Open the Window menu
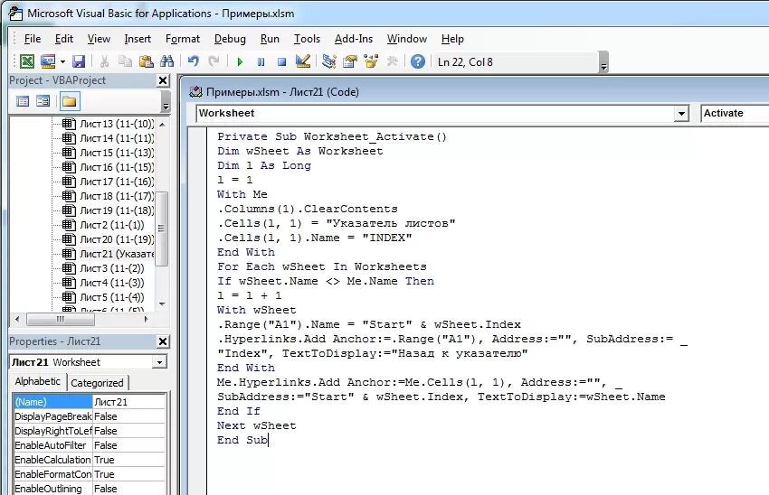This screenshot has width=769, height=495. 406,39
